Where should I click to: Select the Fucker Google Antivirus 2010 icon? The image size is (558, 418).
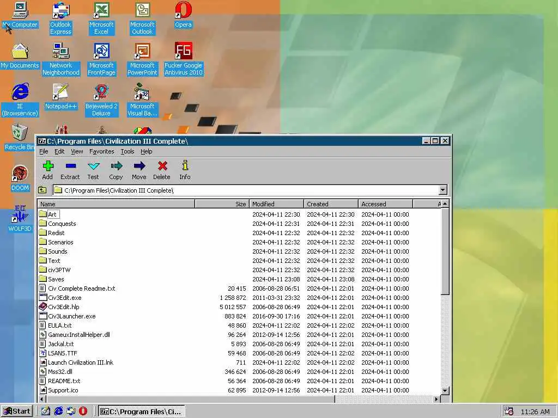point(183,59)
